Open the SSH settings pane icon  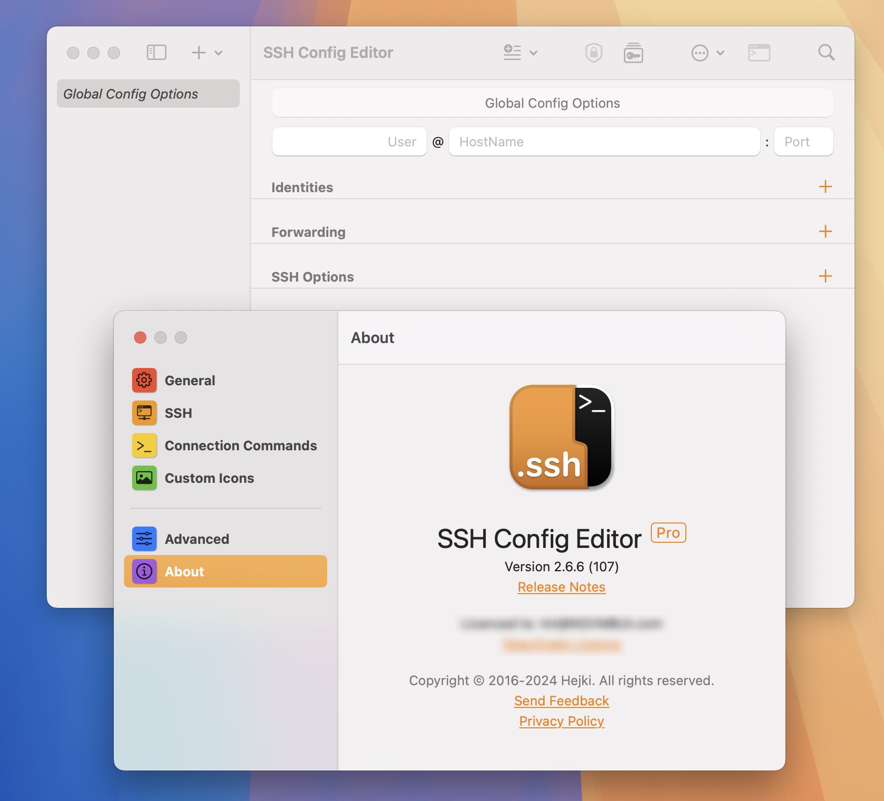(144, 413)
